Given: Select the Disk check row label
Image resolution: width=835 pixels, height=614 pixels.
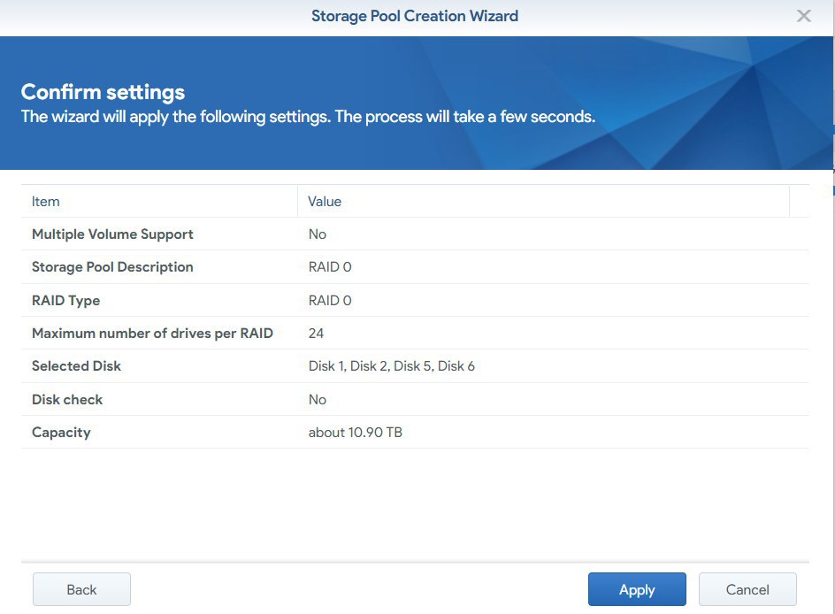Looking at the screenshot, I should pos(67,400).
